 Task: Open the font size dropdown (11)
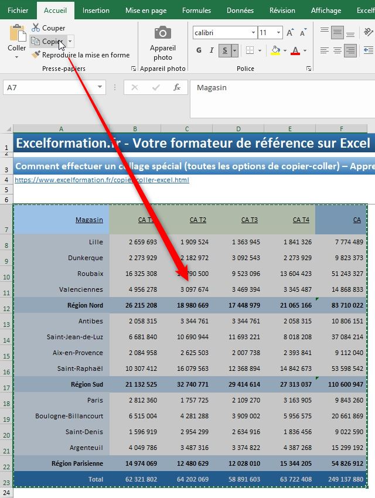click(278, 32)
